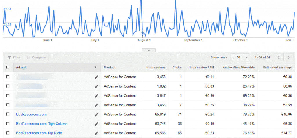Click the €15.86 estimated earnings cell
This screenshot has height=138, width=297.
(286, 114)
